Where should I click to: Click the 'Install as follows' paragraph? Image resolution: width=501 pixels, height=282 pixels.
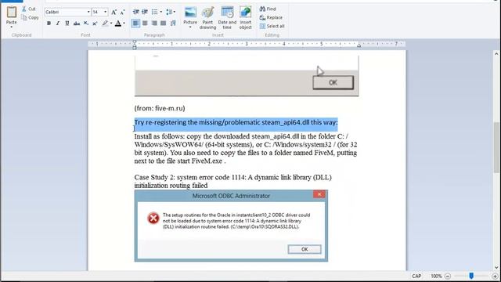pos(246,149)
